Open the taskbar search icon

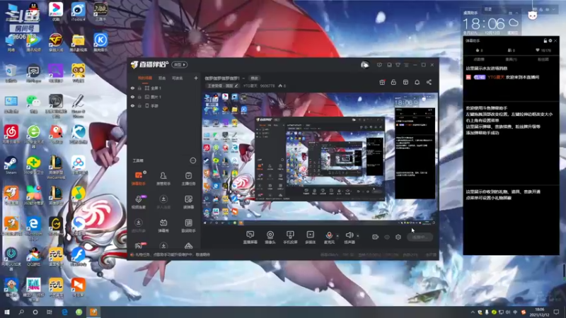tap(21, 312)
